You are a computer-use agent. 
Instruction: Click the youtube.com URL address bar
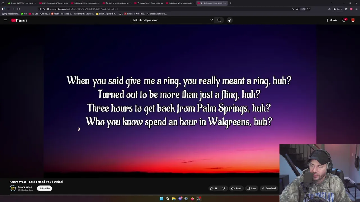(x=169, y=9)
